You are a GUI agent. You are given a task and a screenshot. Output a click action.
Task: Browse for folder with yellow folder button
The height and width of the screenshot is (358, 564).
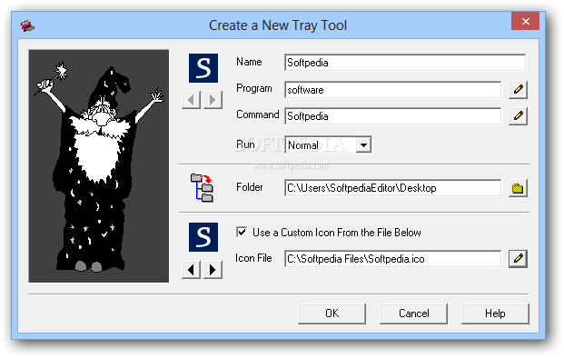(x=518, y=188)
